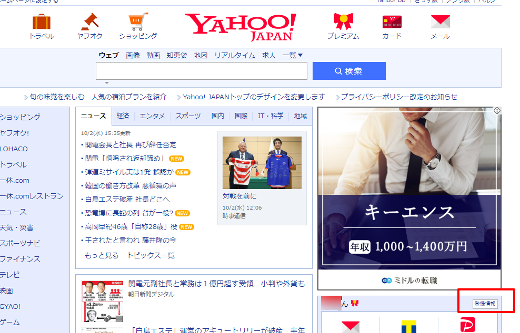Open the 関電 article thumbnail image

(103, 301)
